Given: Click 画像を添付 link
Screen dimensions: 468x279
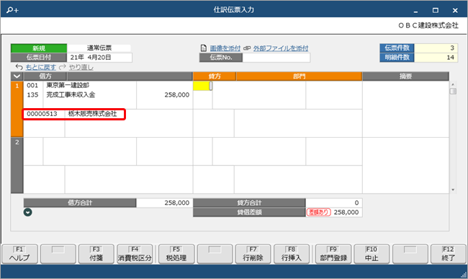Looking at the screenshot, I should click(x=225, y=48).
